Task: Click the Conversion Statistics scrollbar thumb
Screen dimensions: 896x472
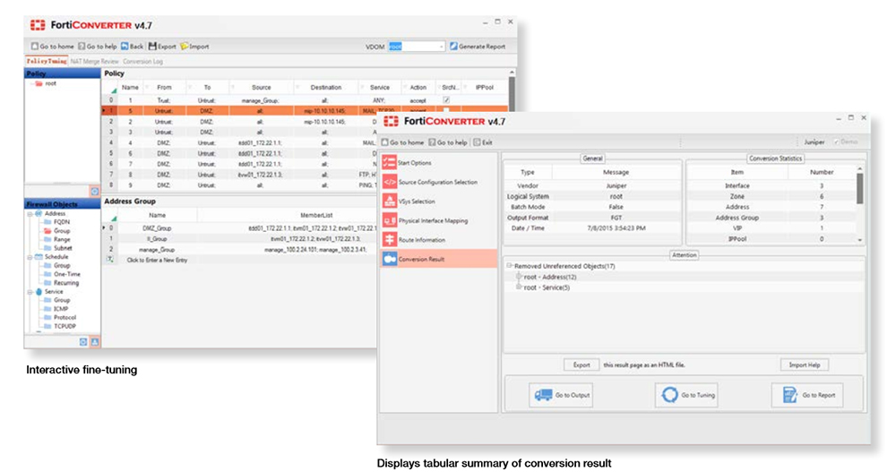Action: point(860,189)
